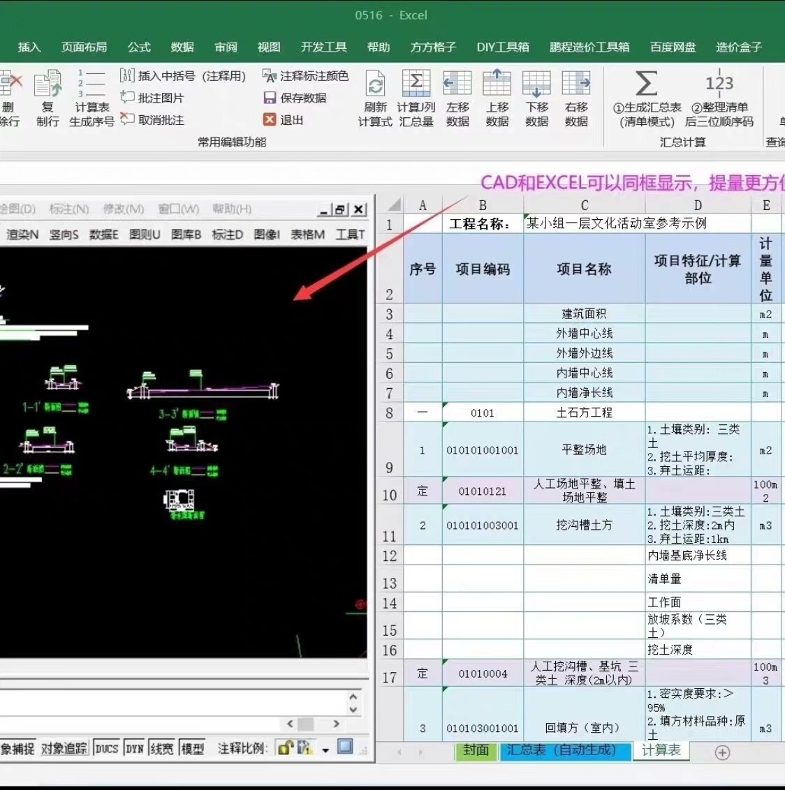This screenshot has height=790, width=785.
Task: Toggle DUCS mode in CAD status bar
Action: [x=107, y=748]
